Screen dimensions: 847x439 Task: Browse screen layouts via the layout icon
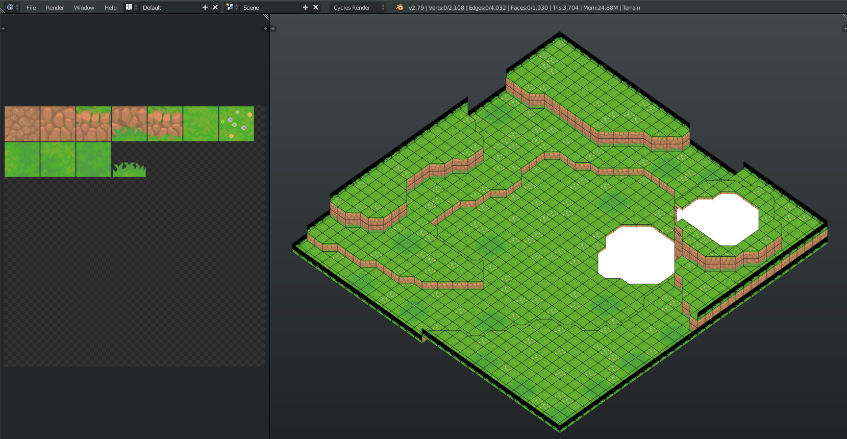131,7
